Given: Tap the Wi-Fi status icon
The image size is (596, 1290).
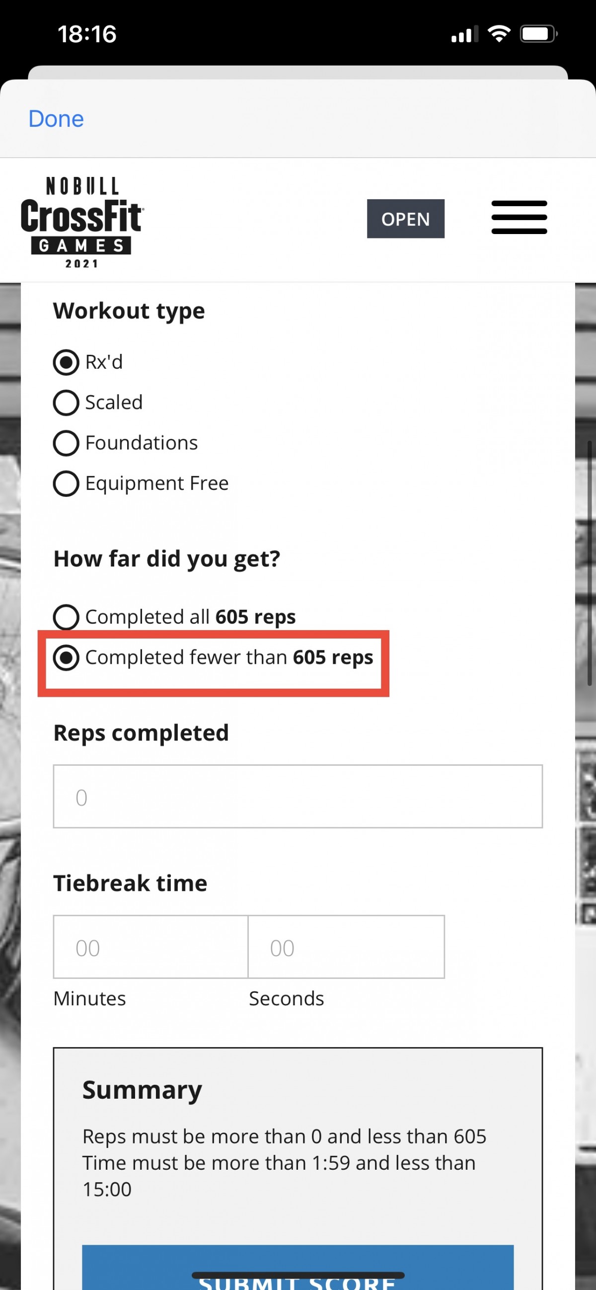Looking at the screenshot, I should [x=499, y=34].
